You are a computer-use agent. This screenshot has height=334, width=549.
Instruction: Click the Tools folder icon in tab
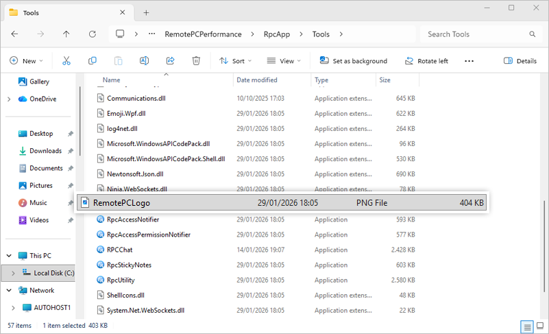tap(14, 12)
